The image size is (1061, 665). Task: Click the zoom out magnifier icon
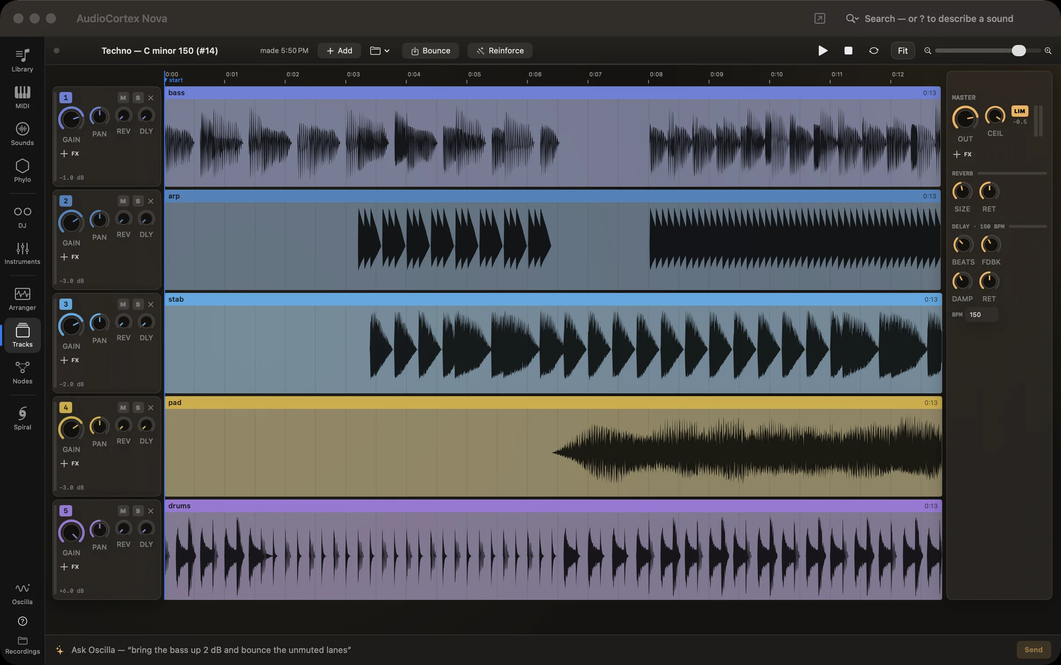point(927,51)
